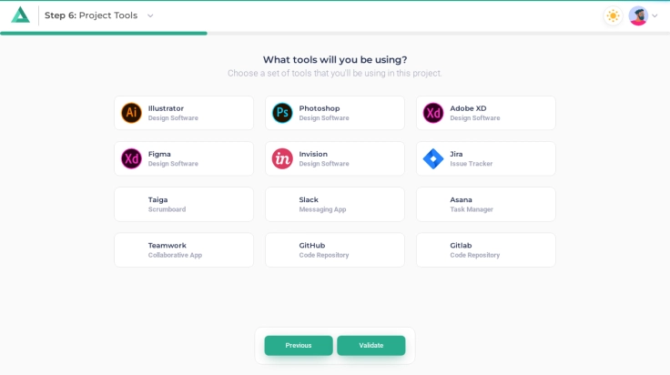Click the Adobe XD icon
670x375 pixels.
click(x=433, y=113)
